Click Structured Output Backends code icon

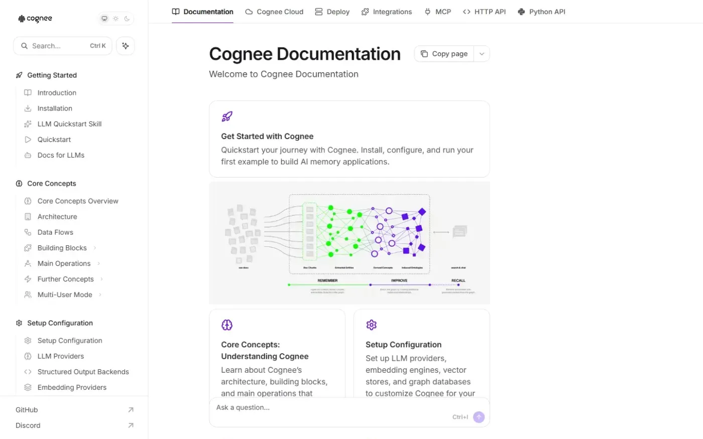(x=28, y=372)
